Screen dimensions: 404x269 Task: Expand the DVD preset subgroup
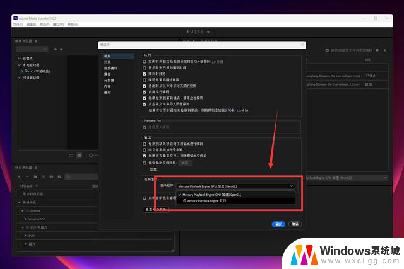pyautogui.click(x=25, y=236)
